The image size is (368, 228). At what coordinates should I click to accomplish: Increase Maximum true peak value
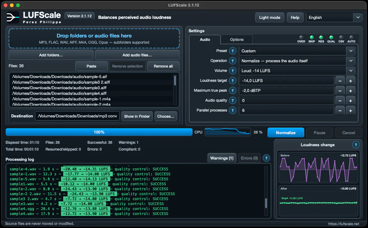pyautogui.click(x=350, y=91)
